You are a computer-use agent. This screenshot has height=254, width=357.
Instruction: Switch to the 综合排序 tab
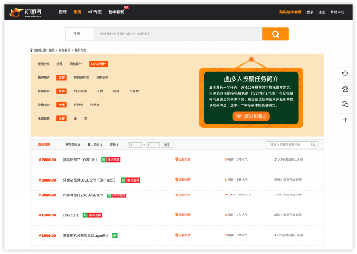pos(44,144)
